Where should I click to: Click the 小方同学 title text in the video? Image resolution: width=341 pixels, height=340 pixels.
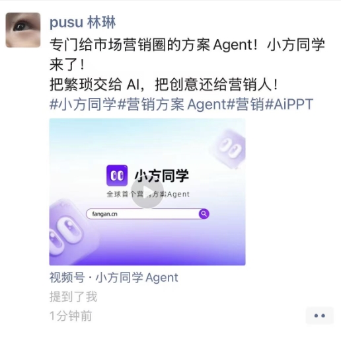pyautogui.click(x=162, y=175)
